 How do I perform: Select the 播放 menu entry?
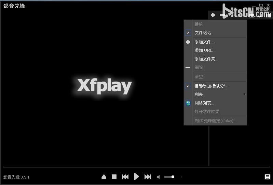(x=216, y=24)
